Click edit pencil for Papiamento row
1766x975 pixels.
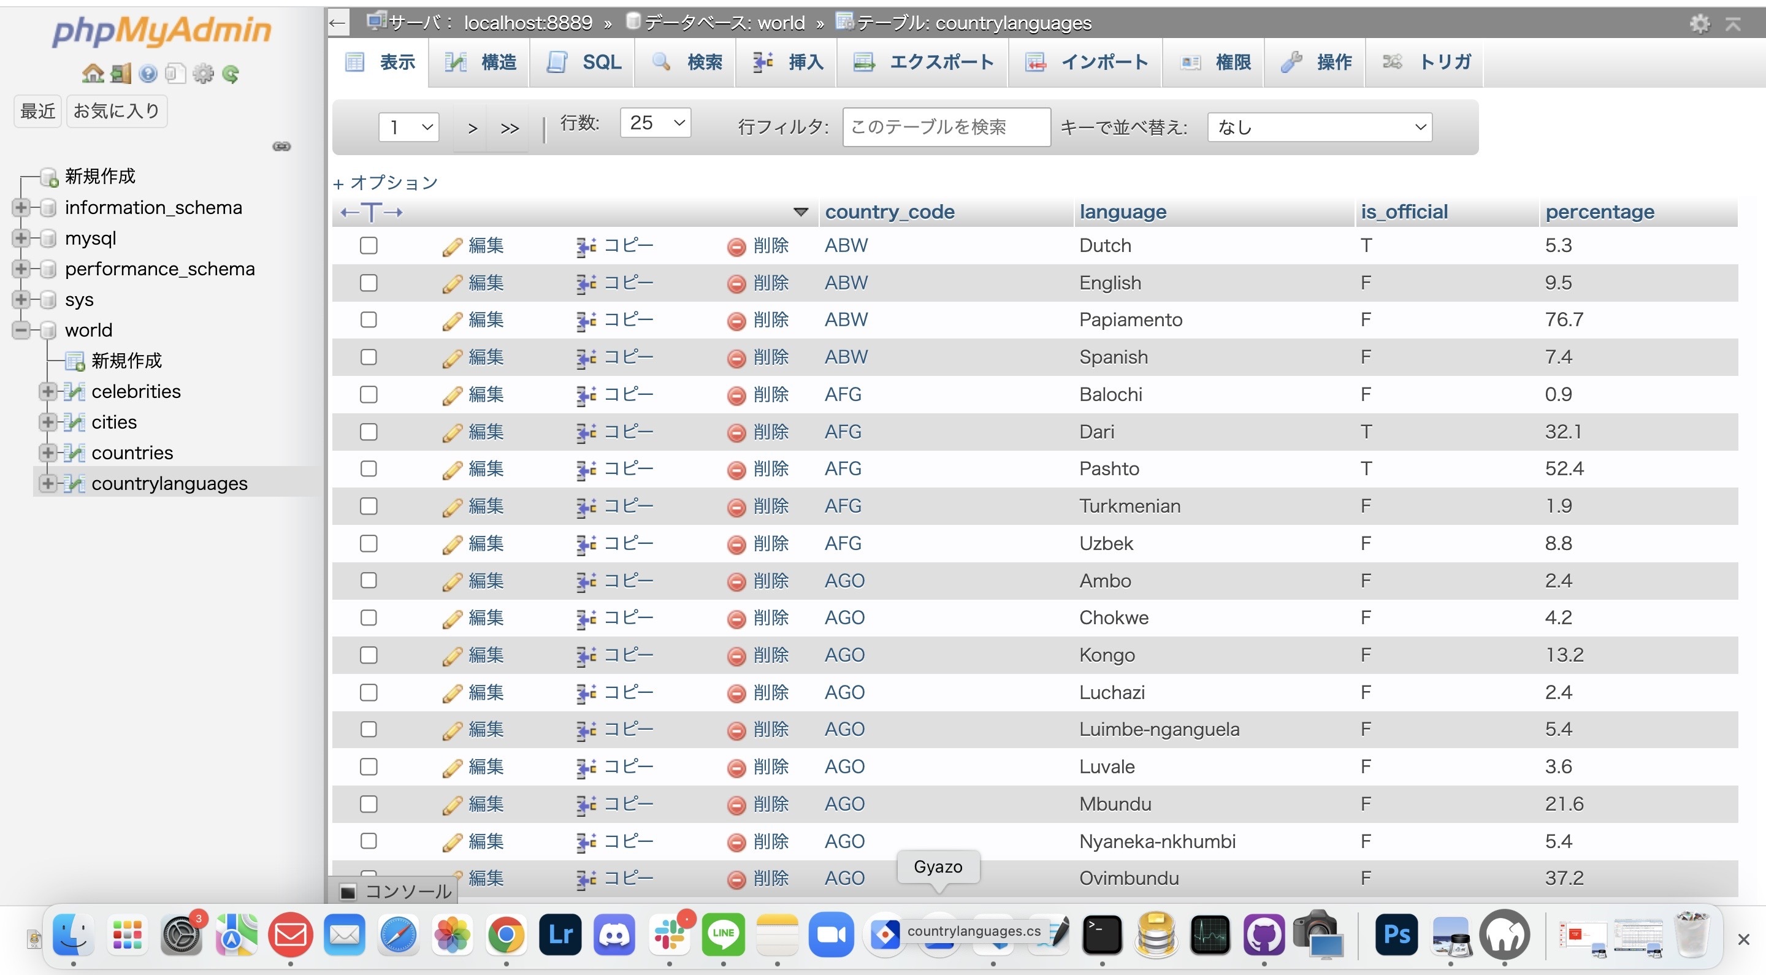[x=452, y=321]
